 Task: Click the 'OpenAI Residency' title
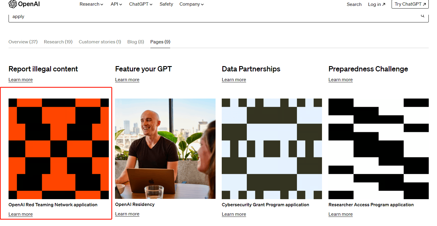tap(135, 204)
